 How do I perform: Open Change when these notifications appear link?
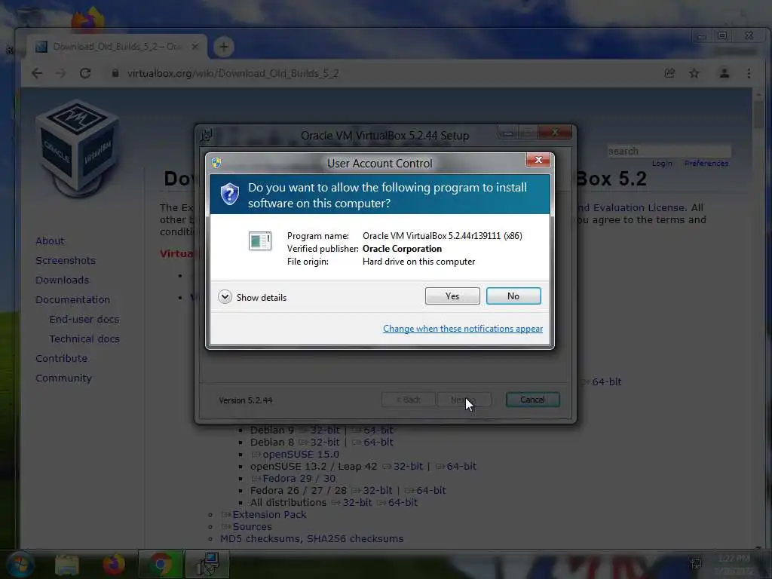pyautogui.click(x=463, y=329)
